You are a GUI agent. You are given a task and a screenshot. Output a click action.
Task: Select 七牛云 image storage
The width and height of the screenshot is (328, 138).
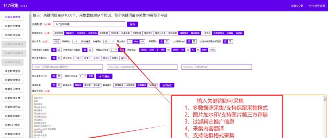[78, 58]
